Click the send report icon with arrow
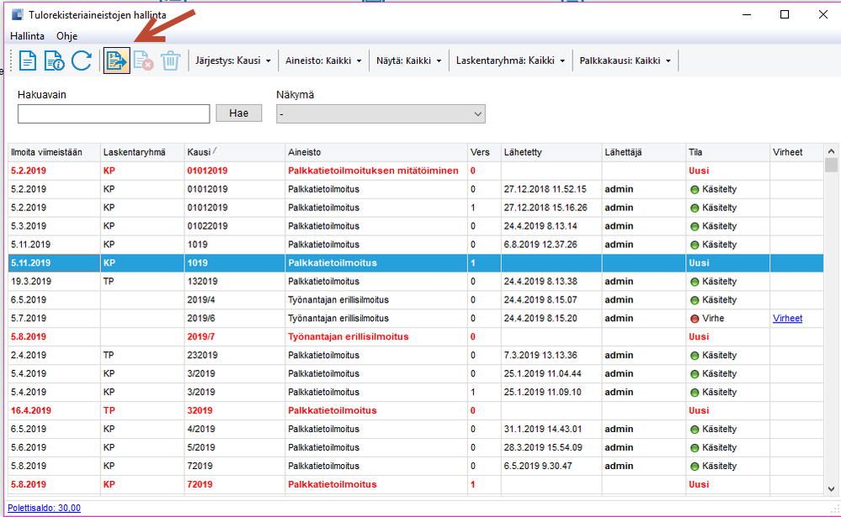The width and height of the screenshot is (841, 517). [116, 61]
